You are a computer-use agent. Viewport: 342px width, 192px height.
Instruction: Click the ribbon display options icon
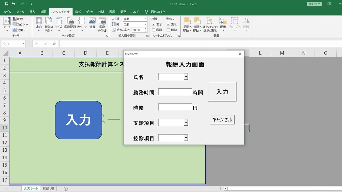[x=329, y=4]
